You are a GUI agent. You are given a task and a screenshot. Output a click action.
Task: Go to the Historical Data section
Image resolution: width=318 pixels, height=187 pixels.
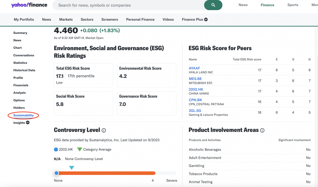tap(24, 70)
